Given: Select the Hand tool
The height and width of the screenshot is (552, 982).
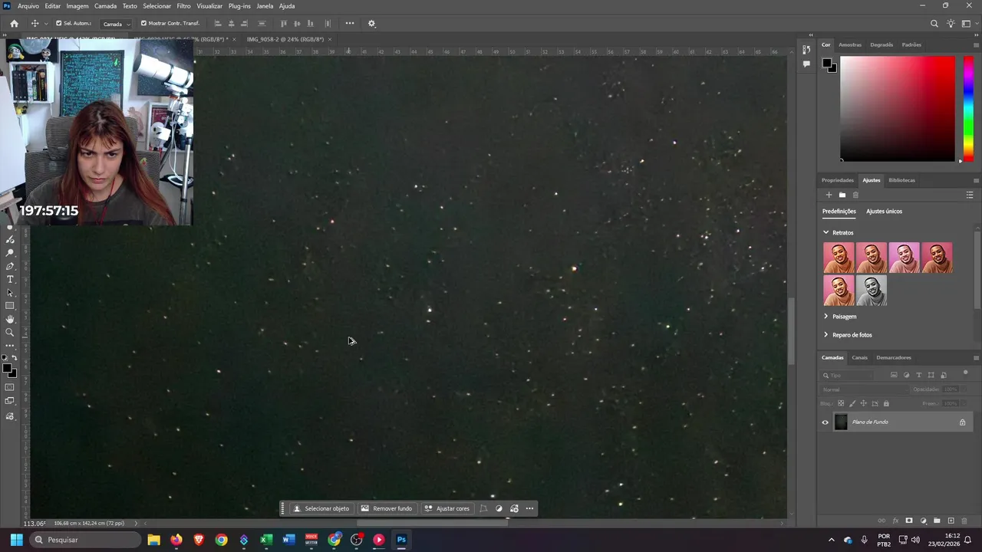Looking at the screenshot, I should 10,319.
